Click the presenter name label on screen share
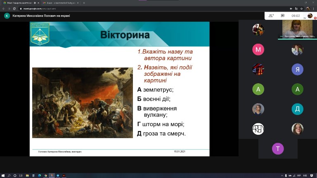The image size is (317, 178). tap(41, 16)
